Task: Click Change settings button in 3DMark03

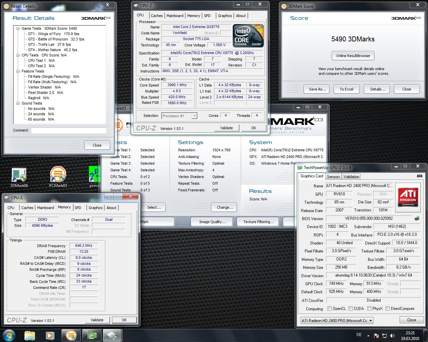Action: click(x=225, y=207)
